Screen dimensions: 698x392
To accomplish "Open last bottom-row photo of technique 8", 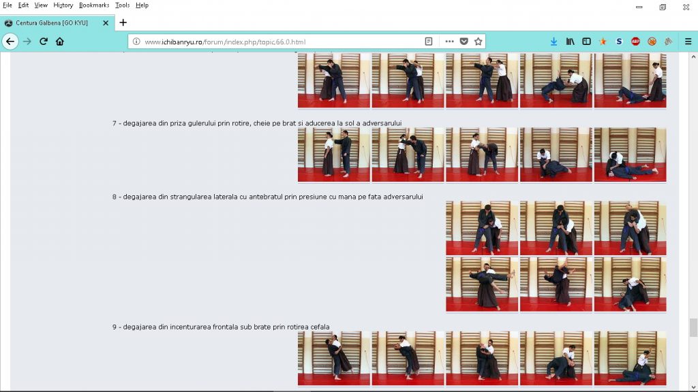I will pyautogui.click(x=631, y=284).
